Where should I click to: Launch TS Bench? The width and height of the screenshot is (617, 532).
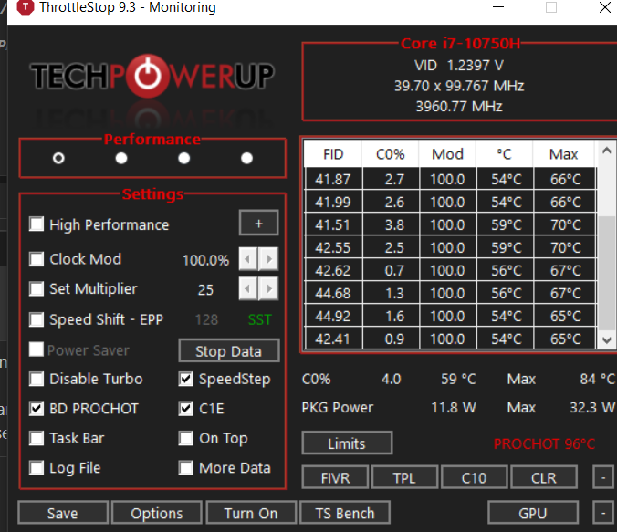pos(345,513)
